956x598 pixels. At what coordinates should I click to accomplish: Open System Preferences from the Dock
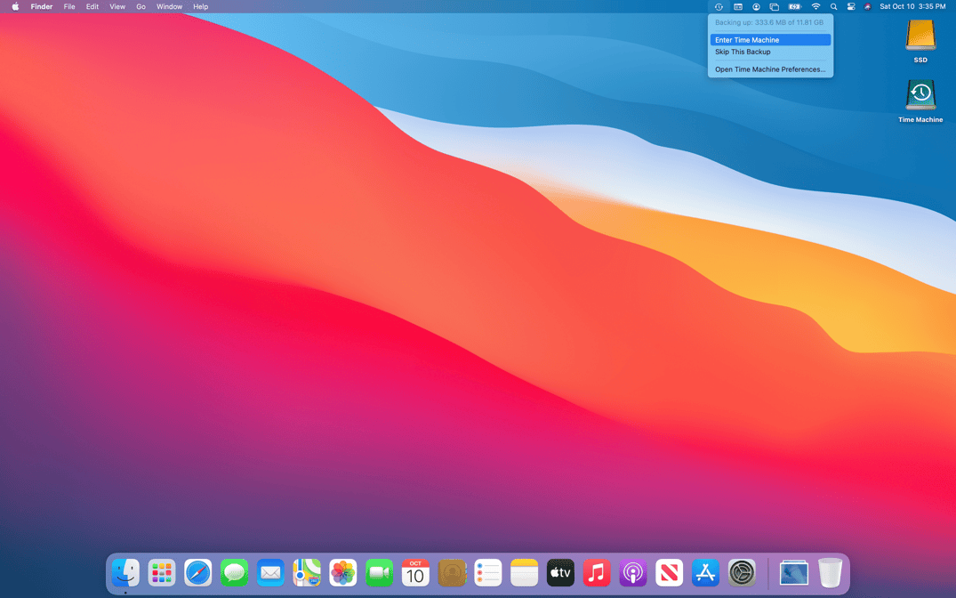pos(742,573)
